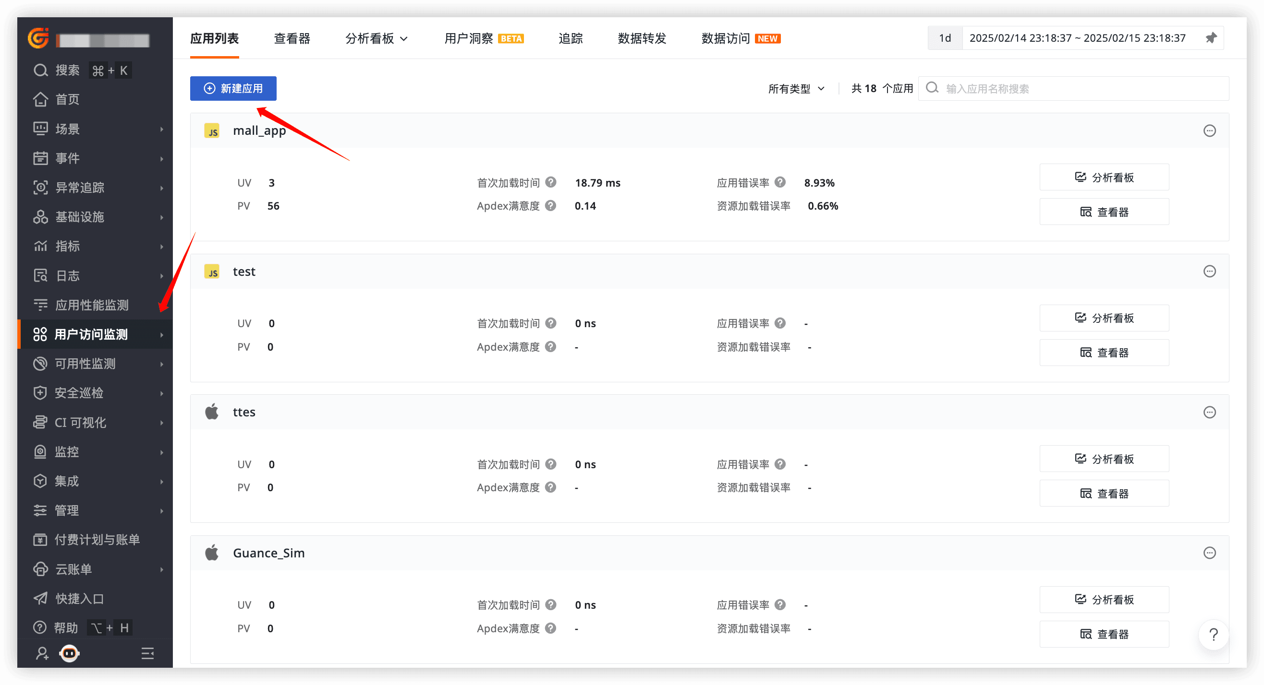Viewport: 1264px width, 685px height.
Task: Select CI可视化 from the sidebar
Action: coord(80,422)
